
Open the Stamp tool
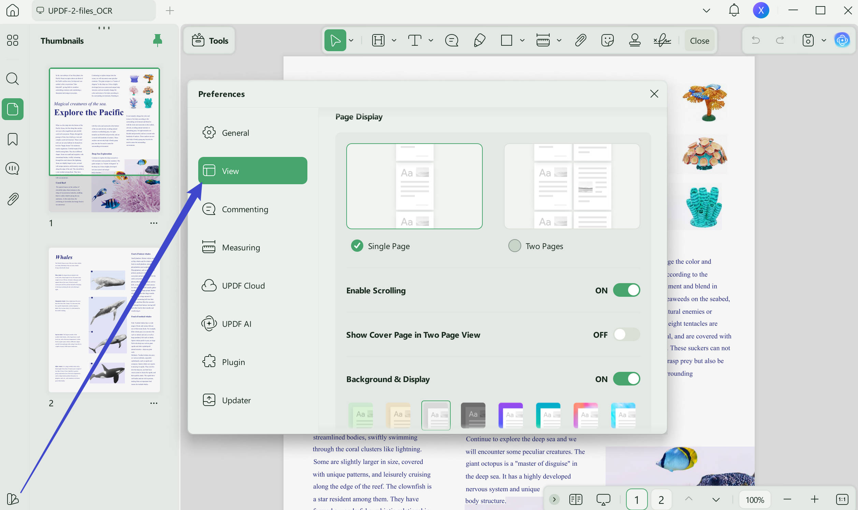pos(635,41)
